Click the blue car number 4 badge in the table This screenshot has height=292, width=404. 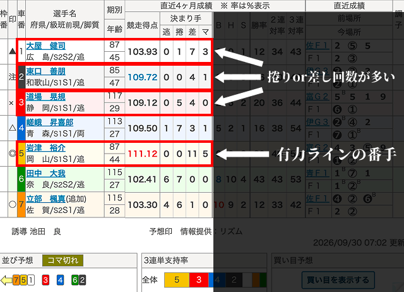[x=21, y=128]
